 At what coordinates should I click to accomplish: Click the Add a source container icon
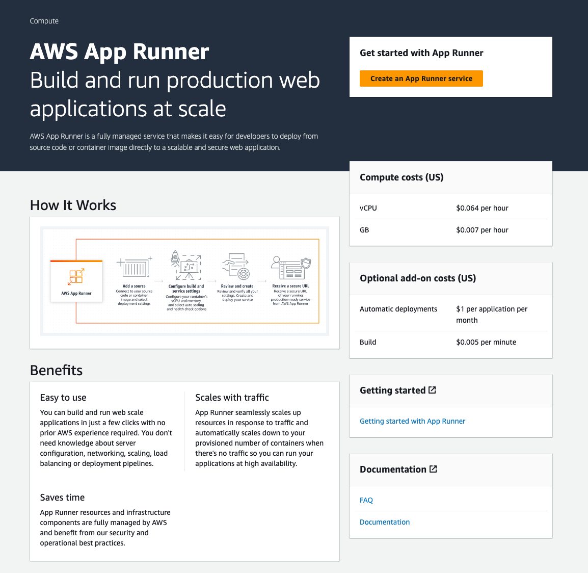click(x=135, y=268)
